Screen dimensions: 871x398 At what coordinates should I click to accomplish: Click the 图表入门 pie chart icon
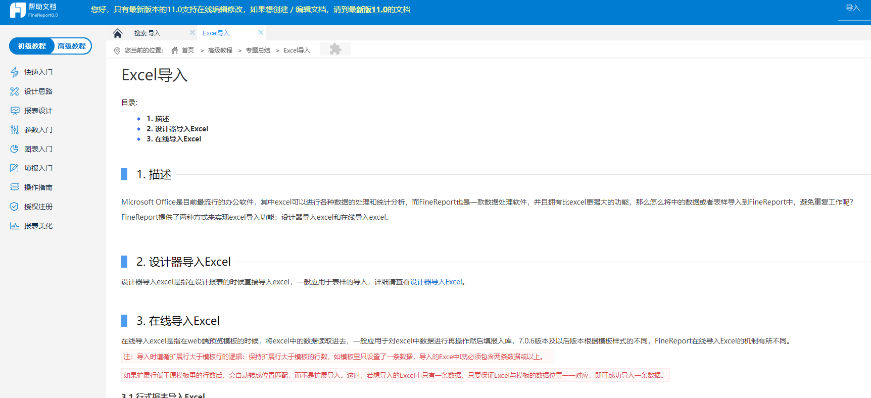15,149
